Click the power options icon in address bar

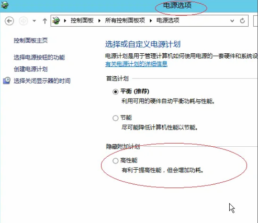[56, 21]
